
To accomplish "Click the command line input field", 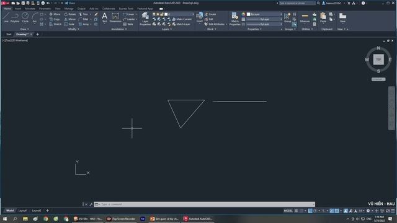I will coord(204,204).
